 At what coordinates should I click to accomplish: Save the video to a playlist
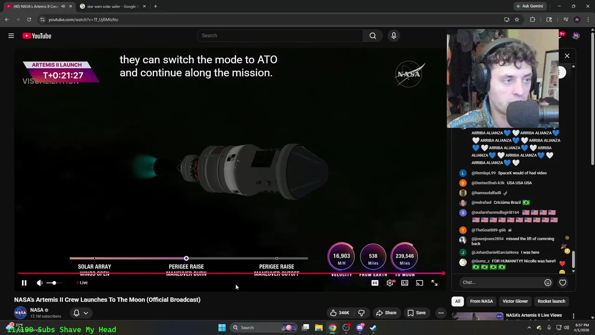[416, 313]
